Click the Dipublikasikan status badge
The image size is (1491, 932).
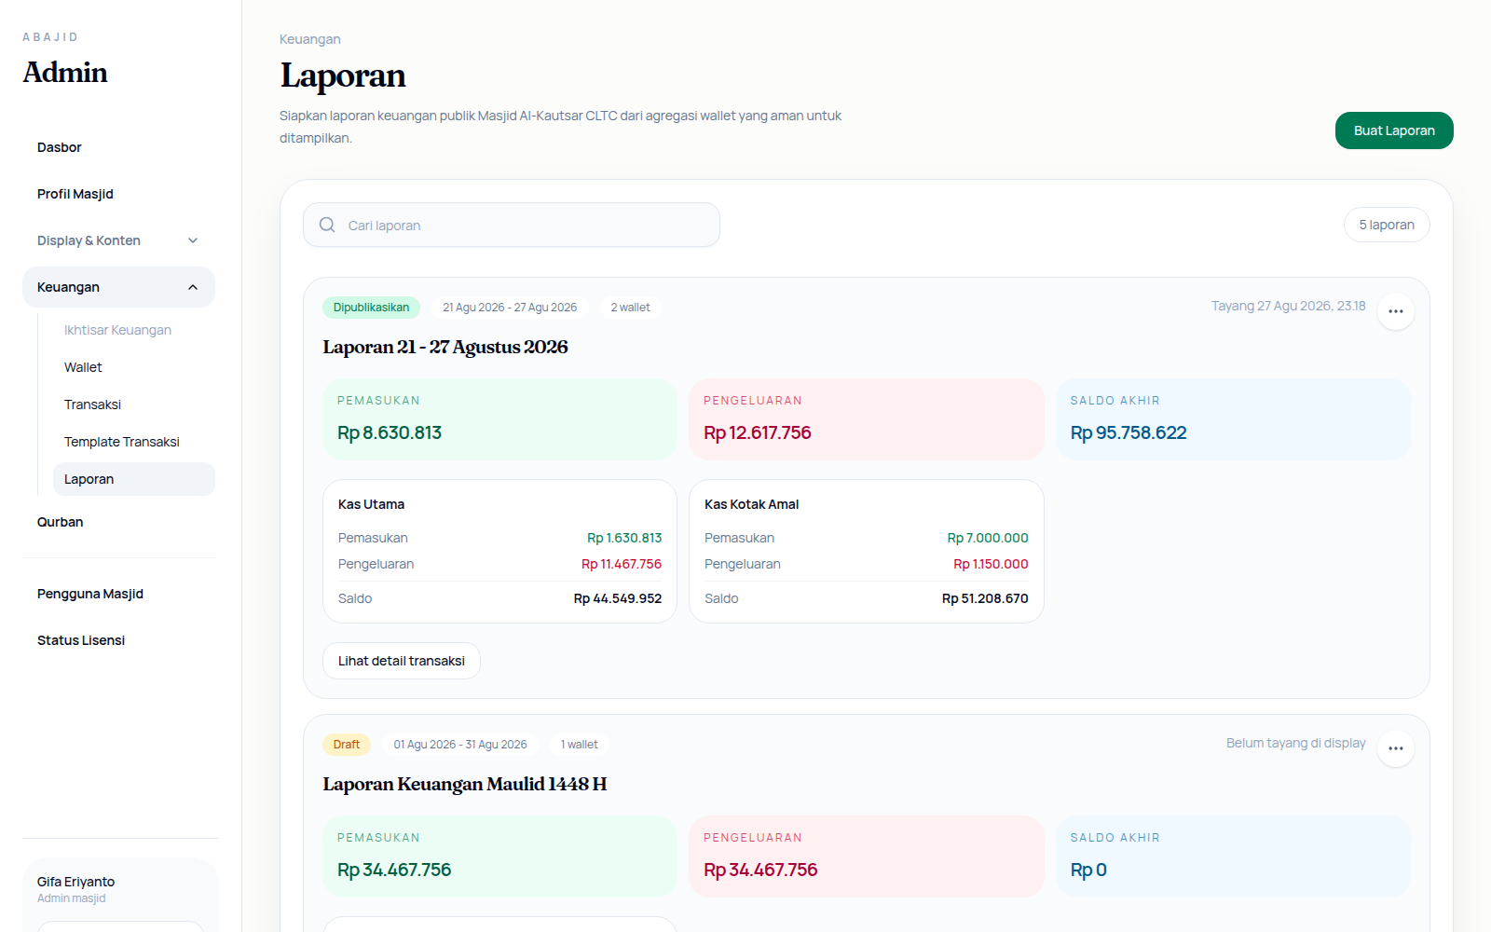pos(371,308)
